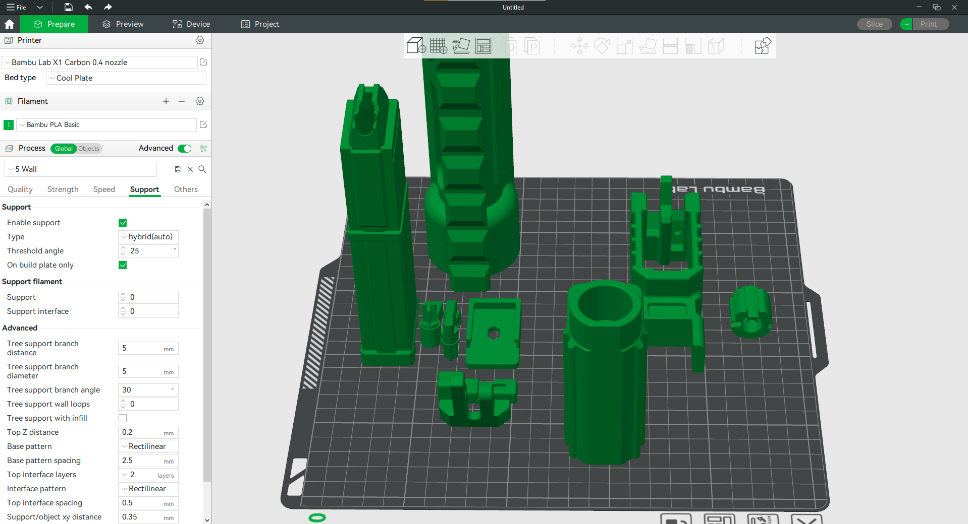Click the Print button
Viewport: 968px width, 524px height.
click(x=931, y=24)
